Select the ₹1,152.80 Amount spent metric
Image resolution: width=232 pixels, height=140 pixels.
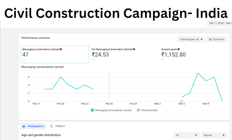173,54
